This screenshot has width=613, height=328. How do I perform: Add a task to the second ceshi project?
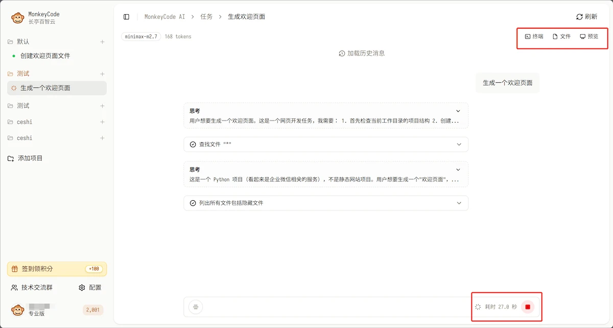pos(102,138)
